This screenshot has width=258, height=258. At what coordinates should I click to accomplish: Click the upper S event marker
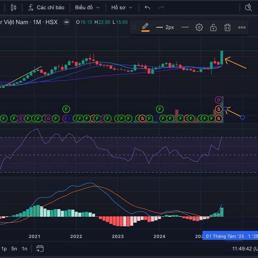coord(218,109)
